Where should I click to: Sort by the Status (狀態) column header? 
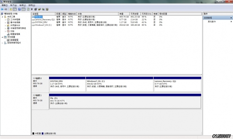(98, 14)
